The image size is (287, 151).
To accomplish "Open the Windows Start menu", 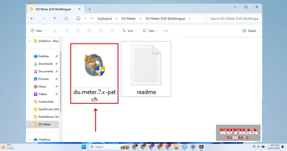I will 84,147.
